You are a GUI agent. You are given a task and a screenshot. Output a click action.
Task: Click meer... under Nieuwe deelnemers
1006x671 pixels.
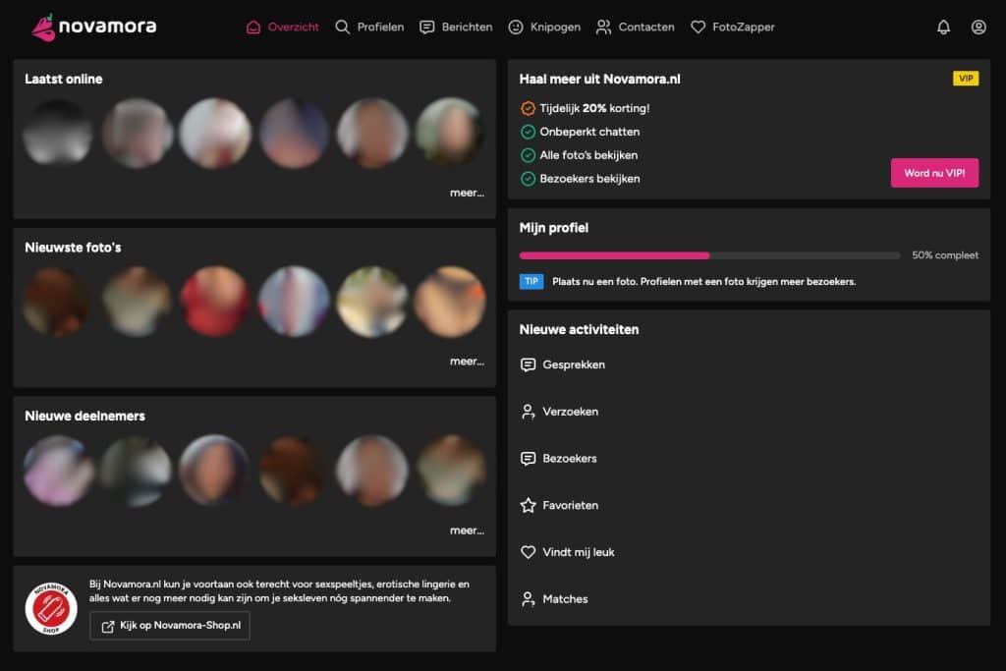[467, 531]
